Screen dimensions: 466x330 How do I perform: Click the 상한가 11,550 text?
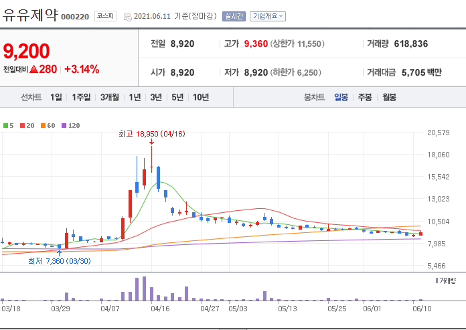point(297,44)
